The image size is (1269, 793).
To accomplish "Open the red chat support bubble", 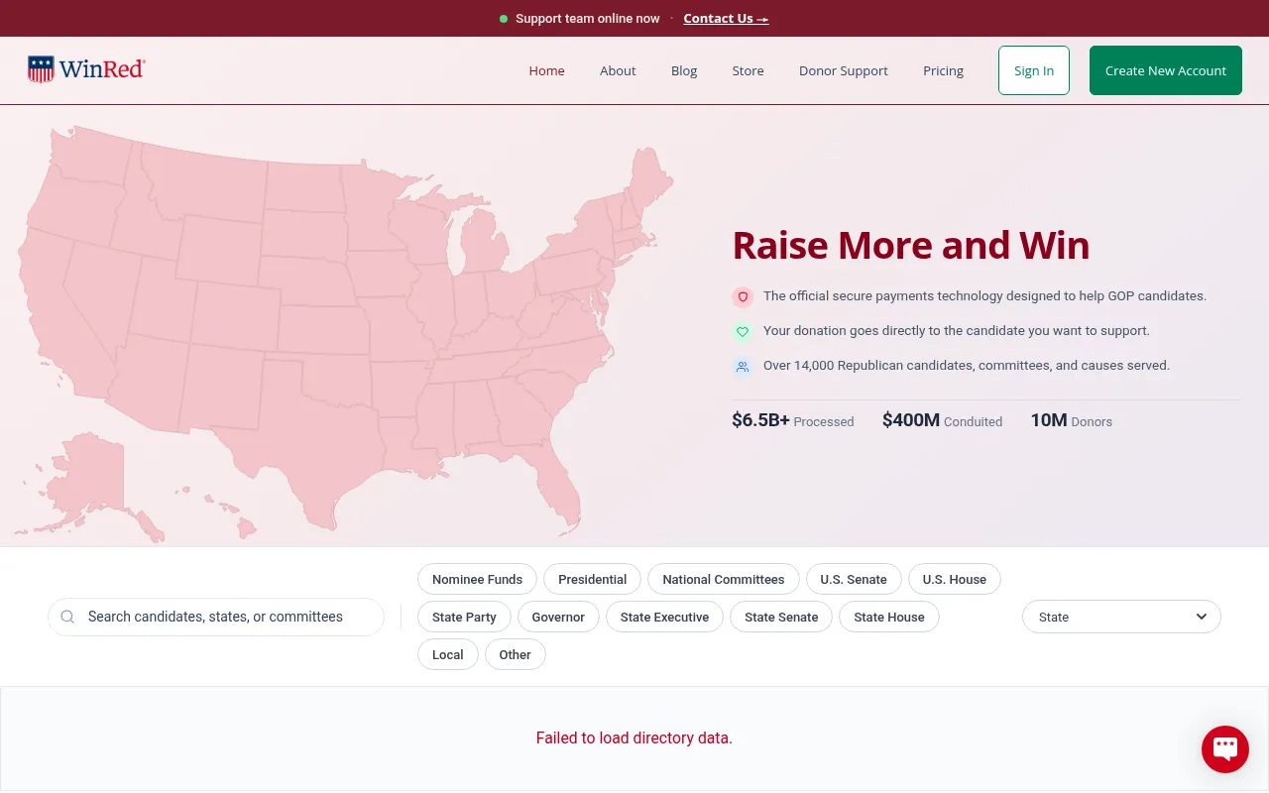I will coord(1224,749).
